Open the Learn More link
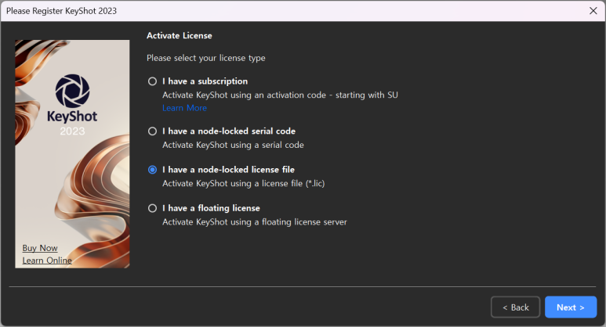Viewport: 606px width, 327px height. tap(184, 108)
